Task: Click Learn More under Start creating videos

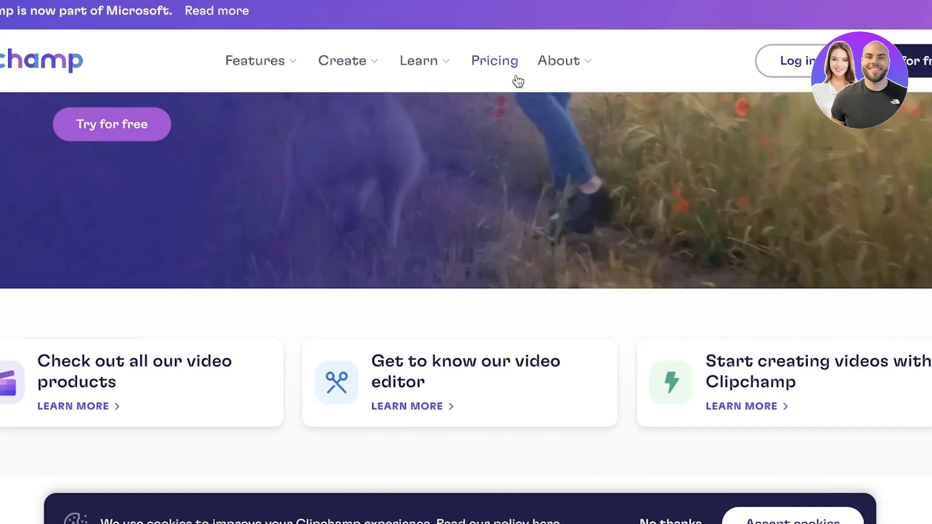Action: coord(747,406)
